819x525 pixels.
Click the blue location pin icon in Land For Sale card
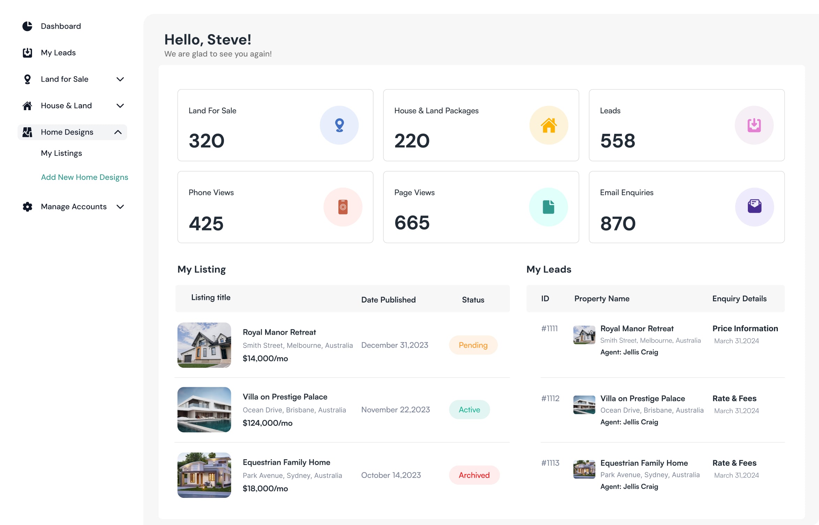pyautogui.click(x=339, y=125)
